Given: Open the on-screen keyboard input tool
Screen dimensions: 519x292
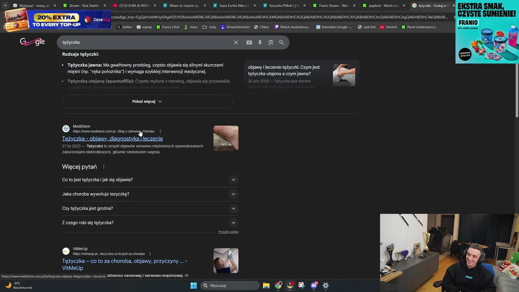Looking at the screenshot, I should (x=249, y=42).
